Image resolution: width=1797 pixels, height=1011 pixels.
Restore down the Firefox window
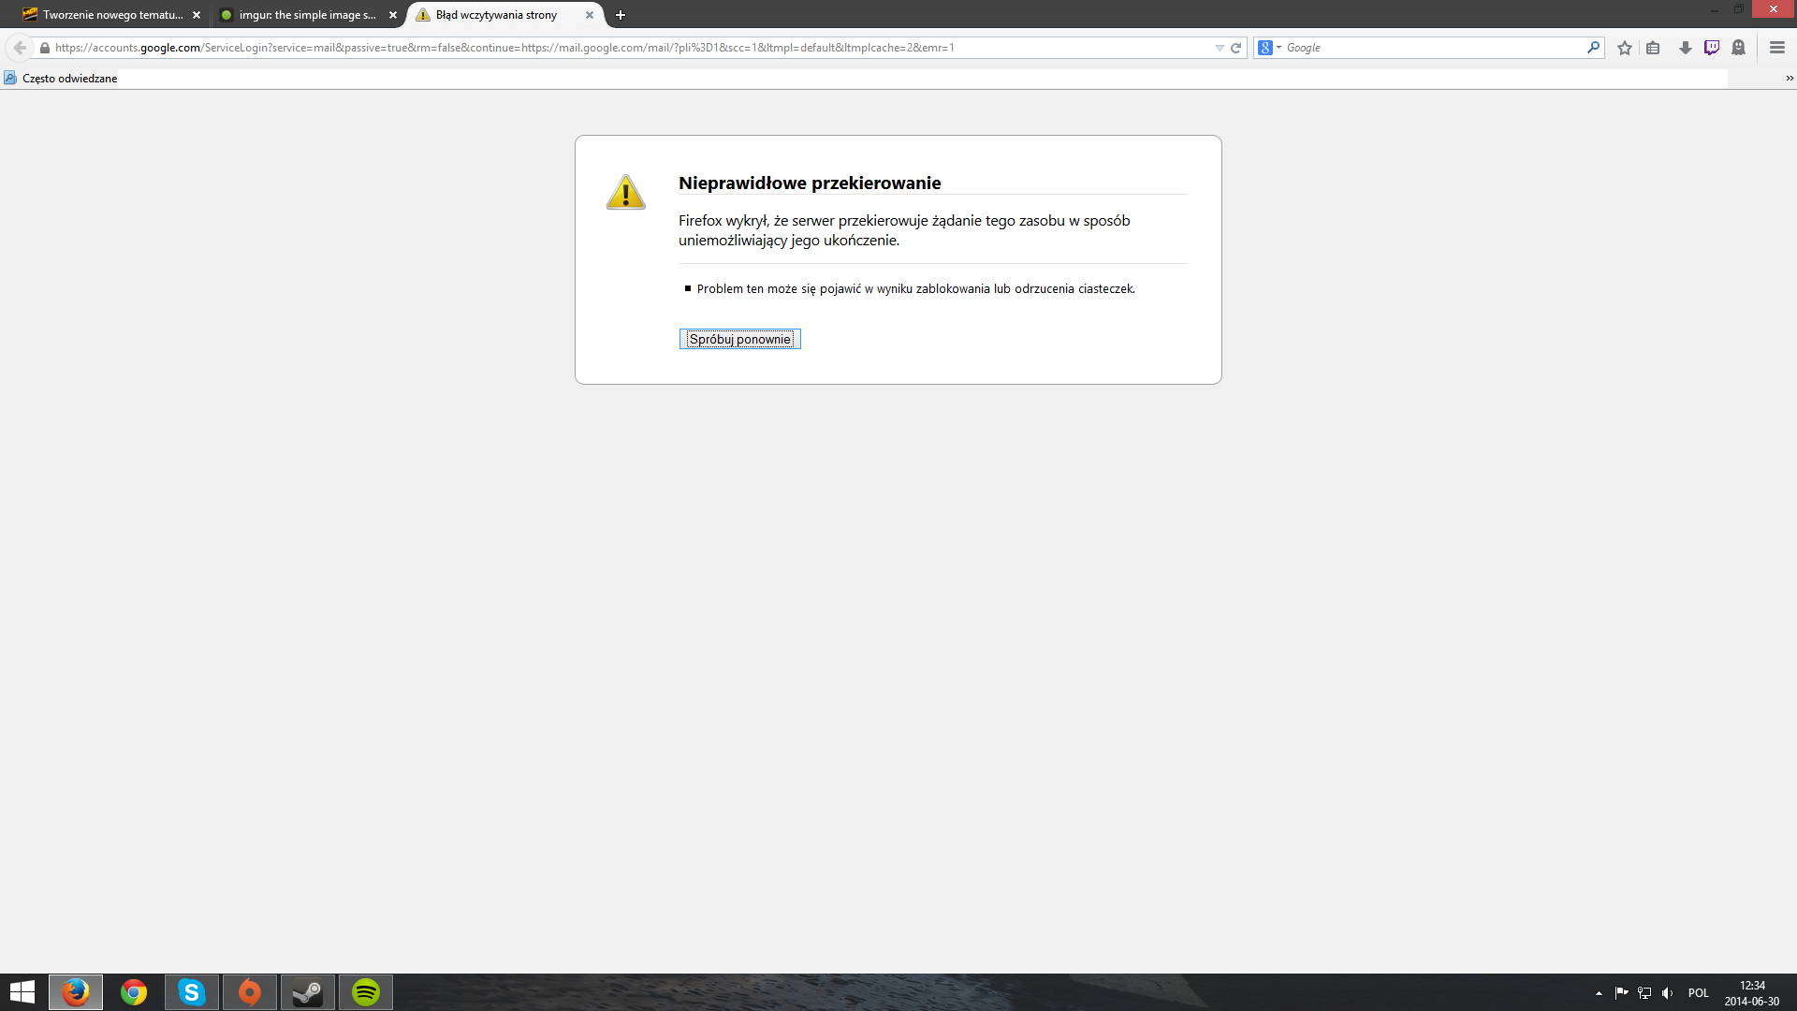tap(1739, 9)
